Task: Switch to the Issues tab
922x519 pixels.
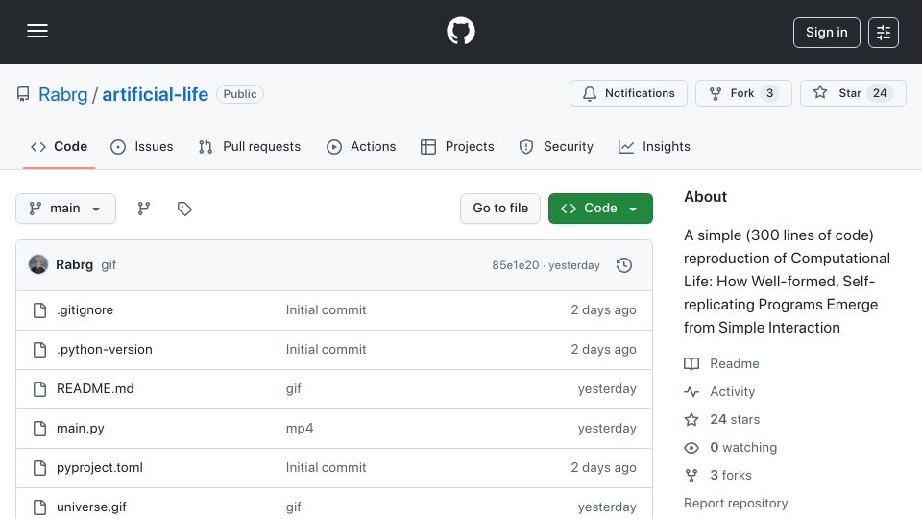Action: tap(142, 146)
